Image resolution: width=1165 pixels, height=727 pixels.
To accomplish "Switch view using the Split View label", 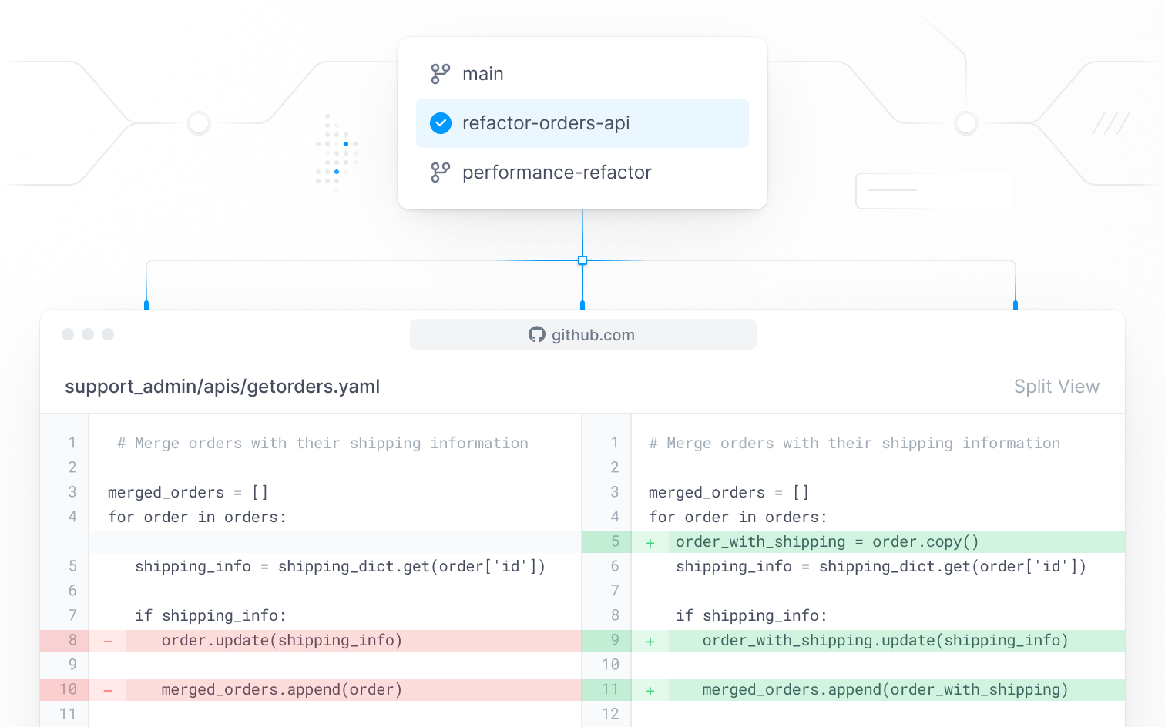I will click(x=1056, y=386).
